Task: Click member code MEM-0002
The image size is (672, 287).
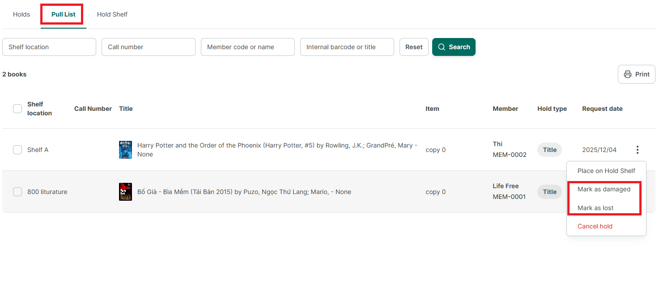Action: [x=510, y=155]
